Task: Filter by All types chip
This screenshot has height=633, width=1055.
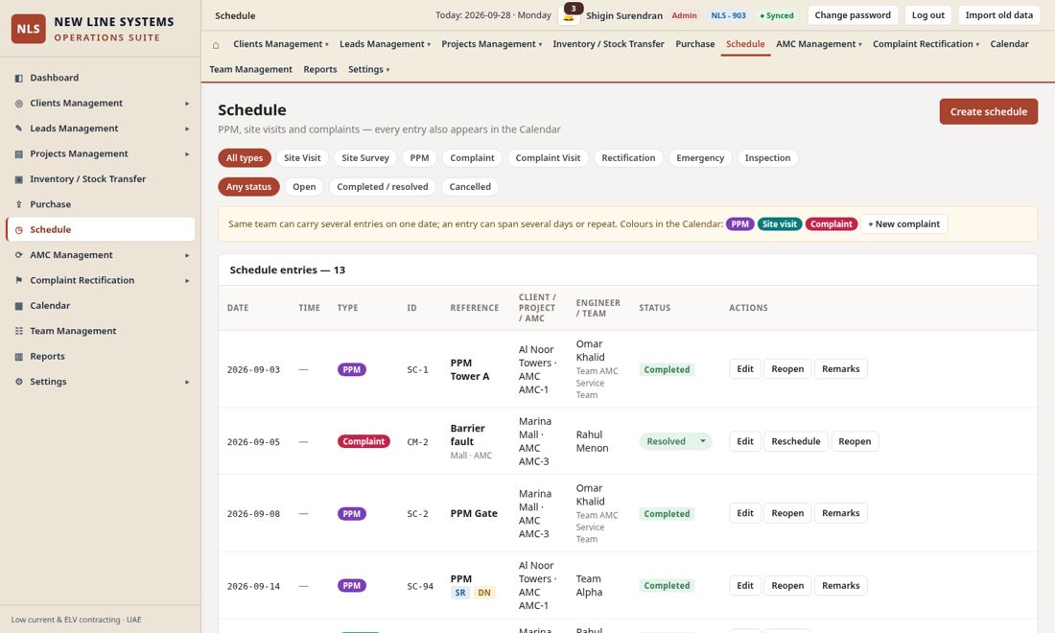Action: 245,158
